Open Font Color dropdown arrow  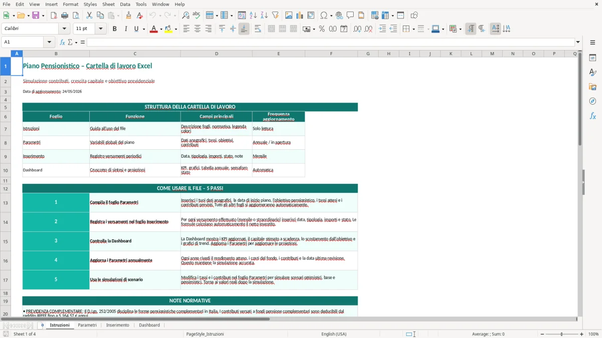click(161, 29)
